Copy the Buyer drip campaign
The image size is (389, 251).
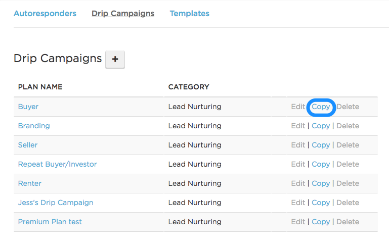[321, 107]
